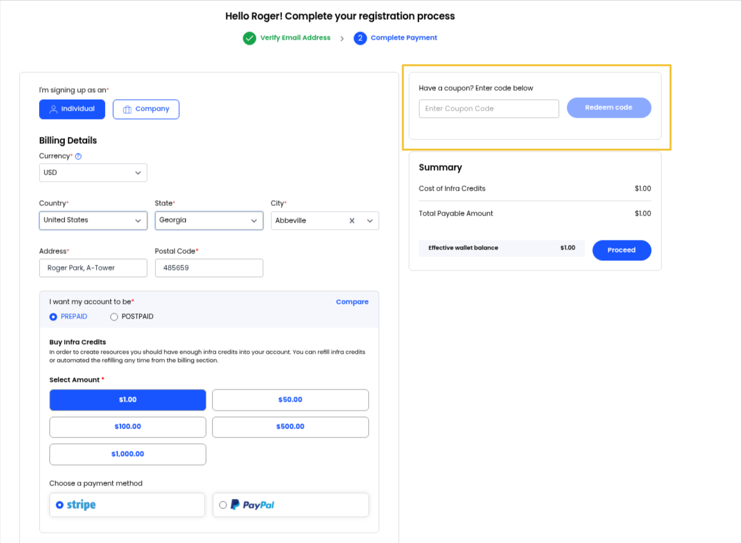
Task: Open the Currency USD dropdown
Action: (93, 173)
